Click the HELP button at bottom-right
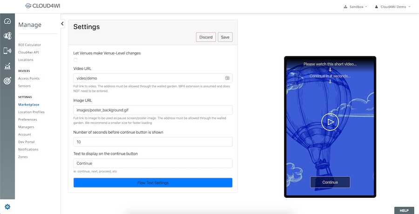The width and height of the screenshot is (419, 214). tap(404, 210)
